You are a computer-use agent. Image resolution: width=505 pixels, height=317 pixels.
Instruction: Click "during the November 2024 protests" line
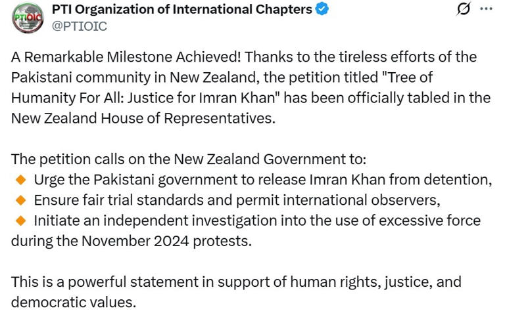coord(132,240)
